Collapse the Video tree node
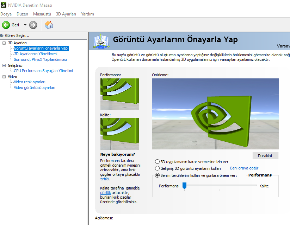 point(4,77)
